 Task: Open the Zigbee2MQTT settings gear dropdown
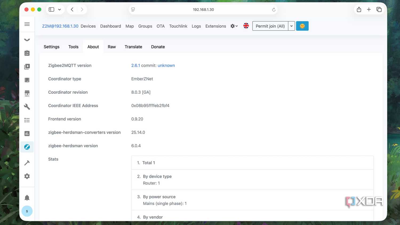tap(234, 26)
